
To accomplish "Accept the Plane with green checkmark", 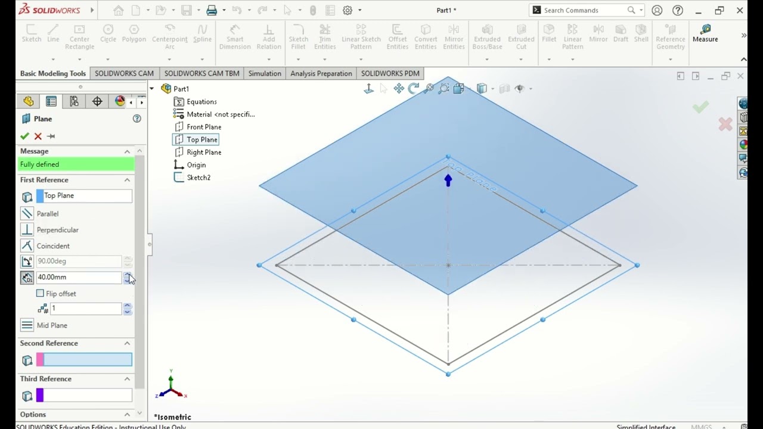I will [x=24, y=136].
